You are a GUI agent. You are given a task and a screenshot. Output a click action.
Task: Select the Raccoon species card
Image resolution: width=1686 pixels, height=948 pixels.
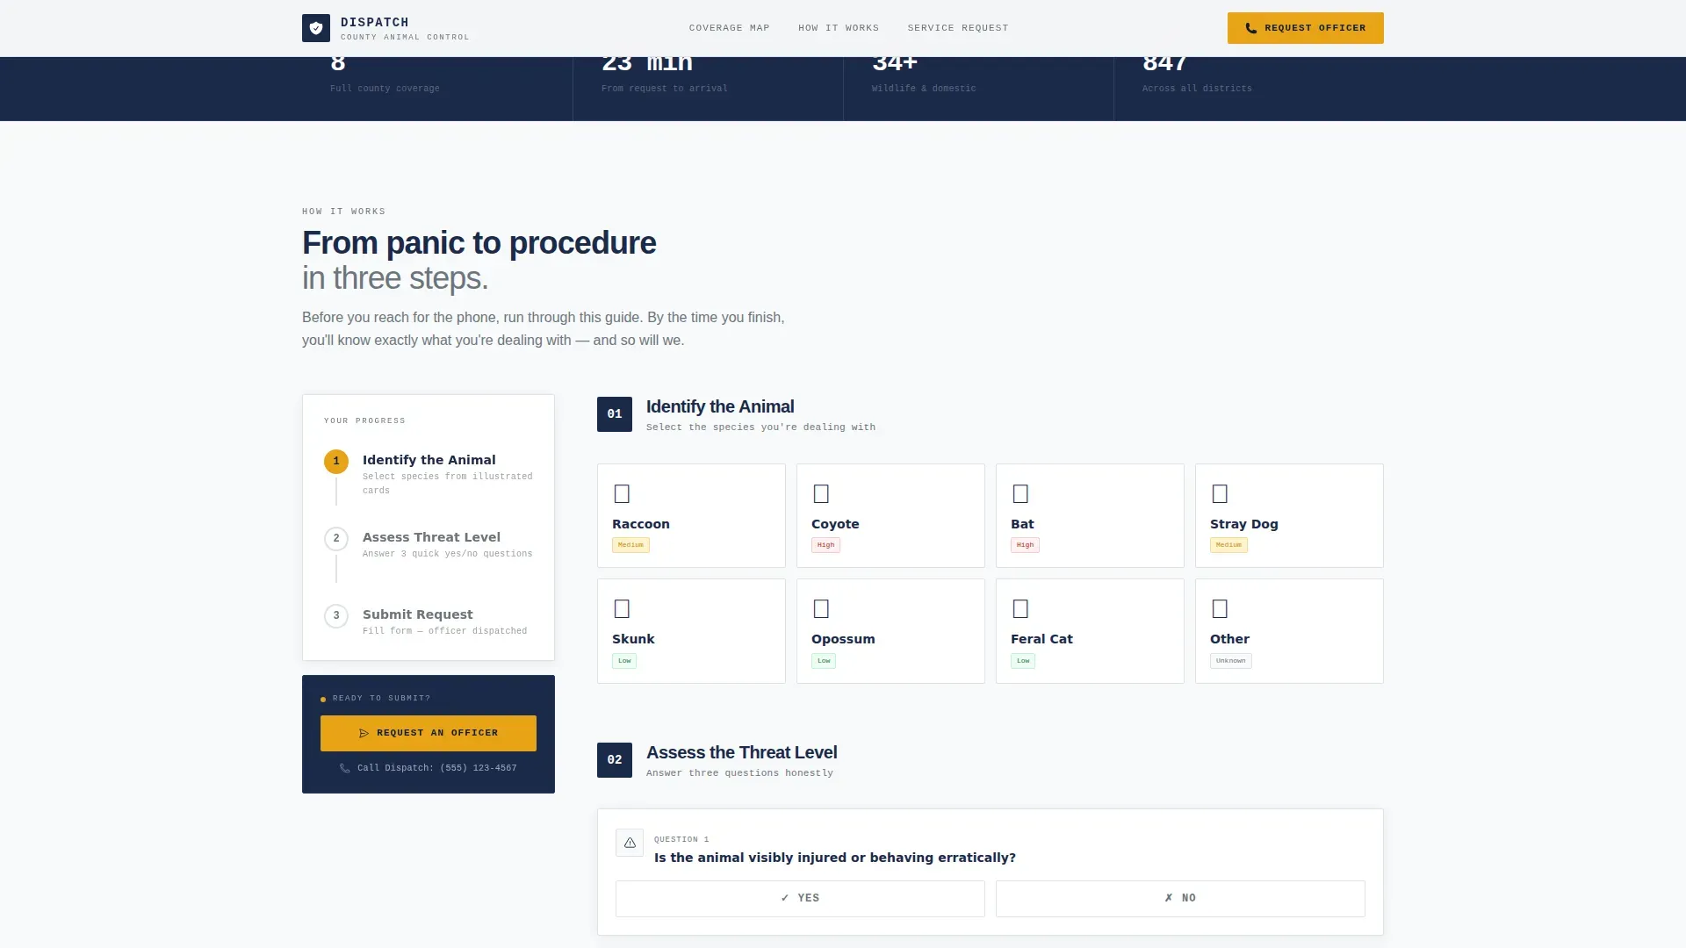coord(691,515)
